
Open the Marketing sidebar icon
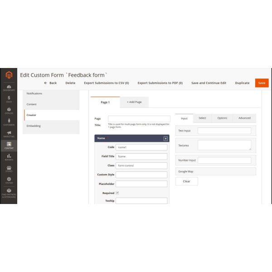(9, 134)
